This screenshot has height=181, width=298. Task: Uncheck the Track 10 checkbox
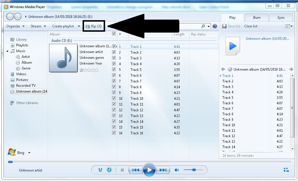(x=114, y=98)
